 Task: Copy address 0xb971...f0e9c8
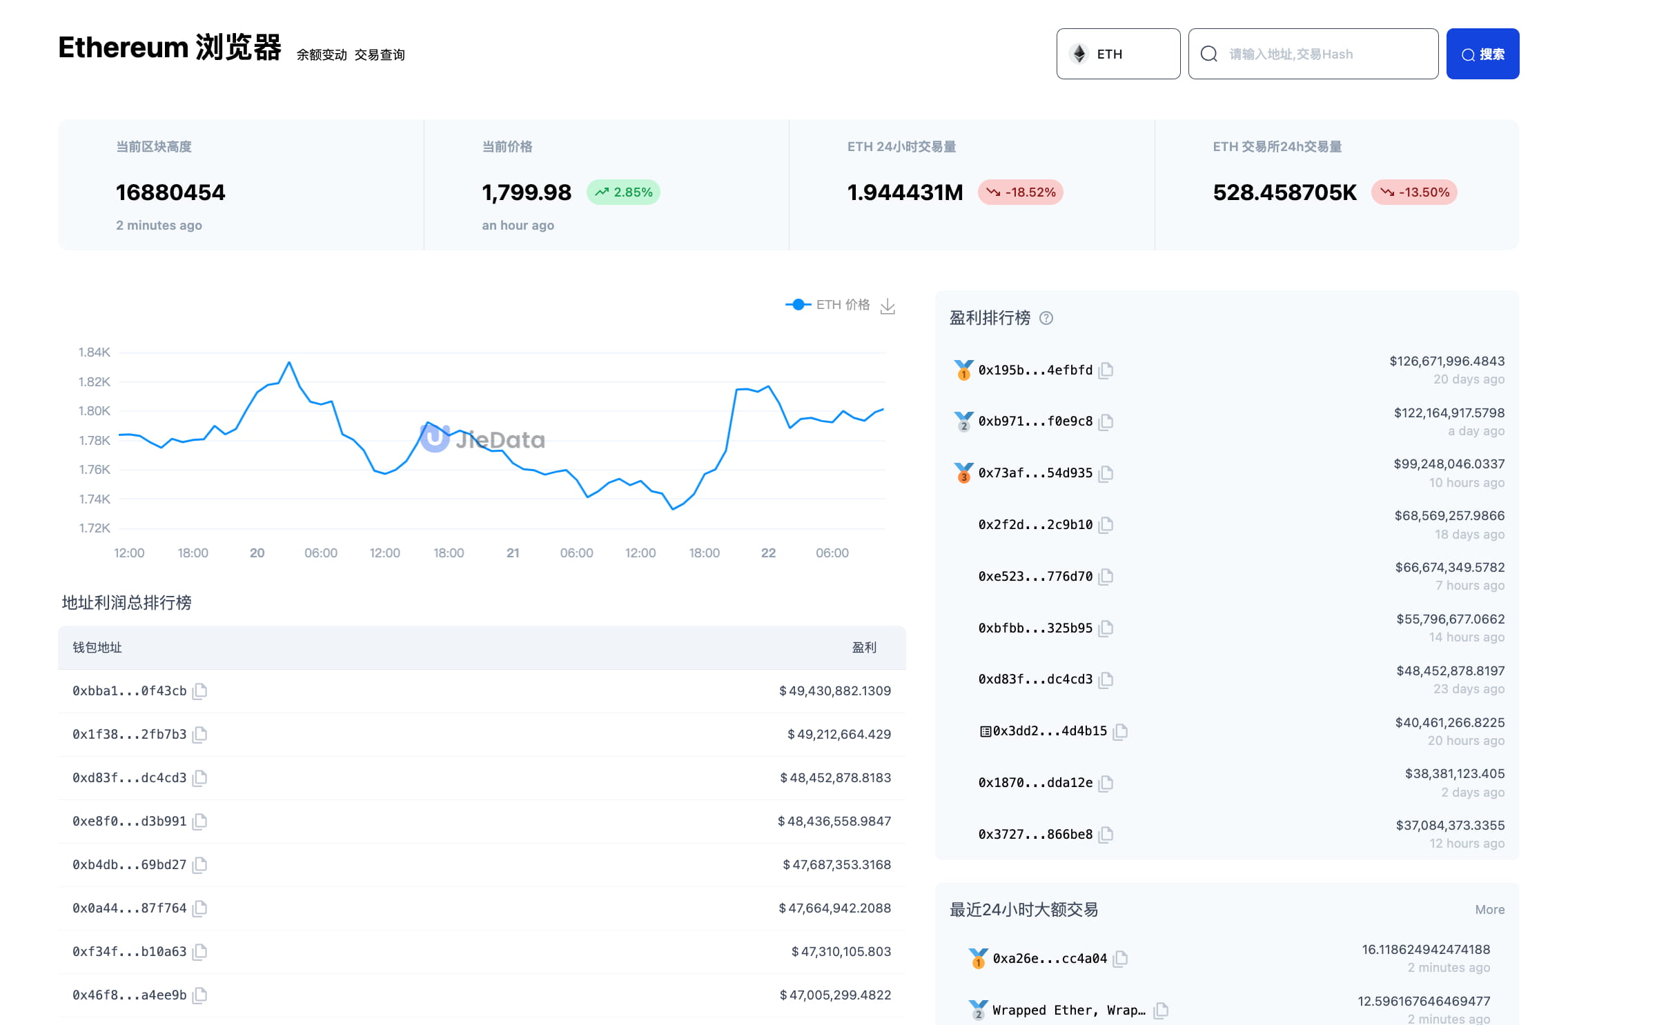(x=1106, y=421)
